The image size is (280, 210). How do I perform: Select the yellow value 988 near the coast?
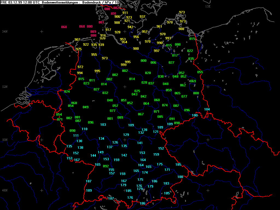click(x=181, y=29)
